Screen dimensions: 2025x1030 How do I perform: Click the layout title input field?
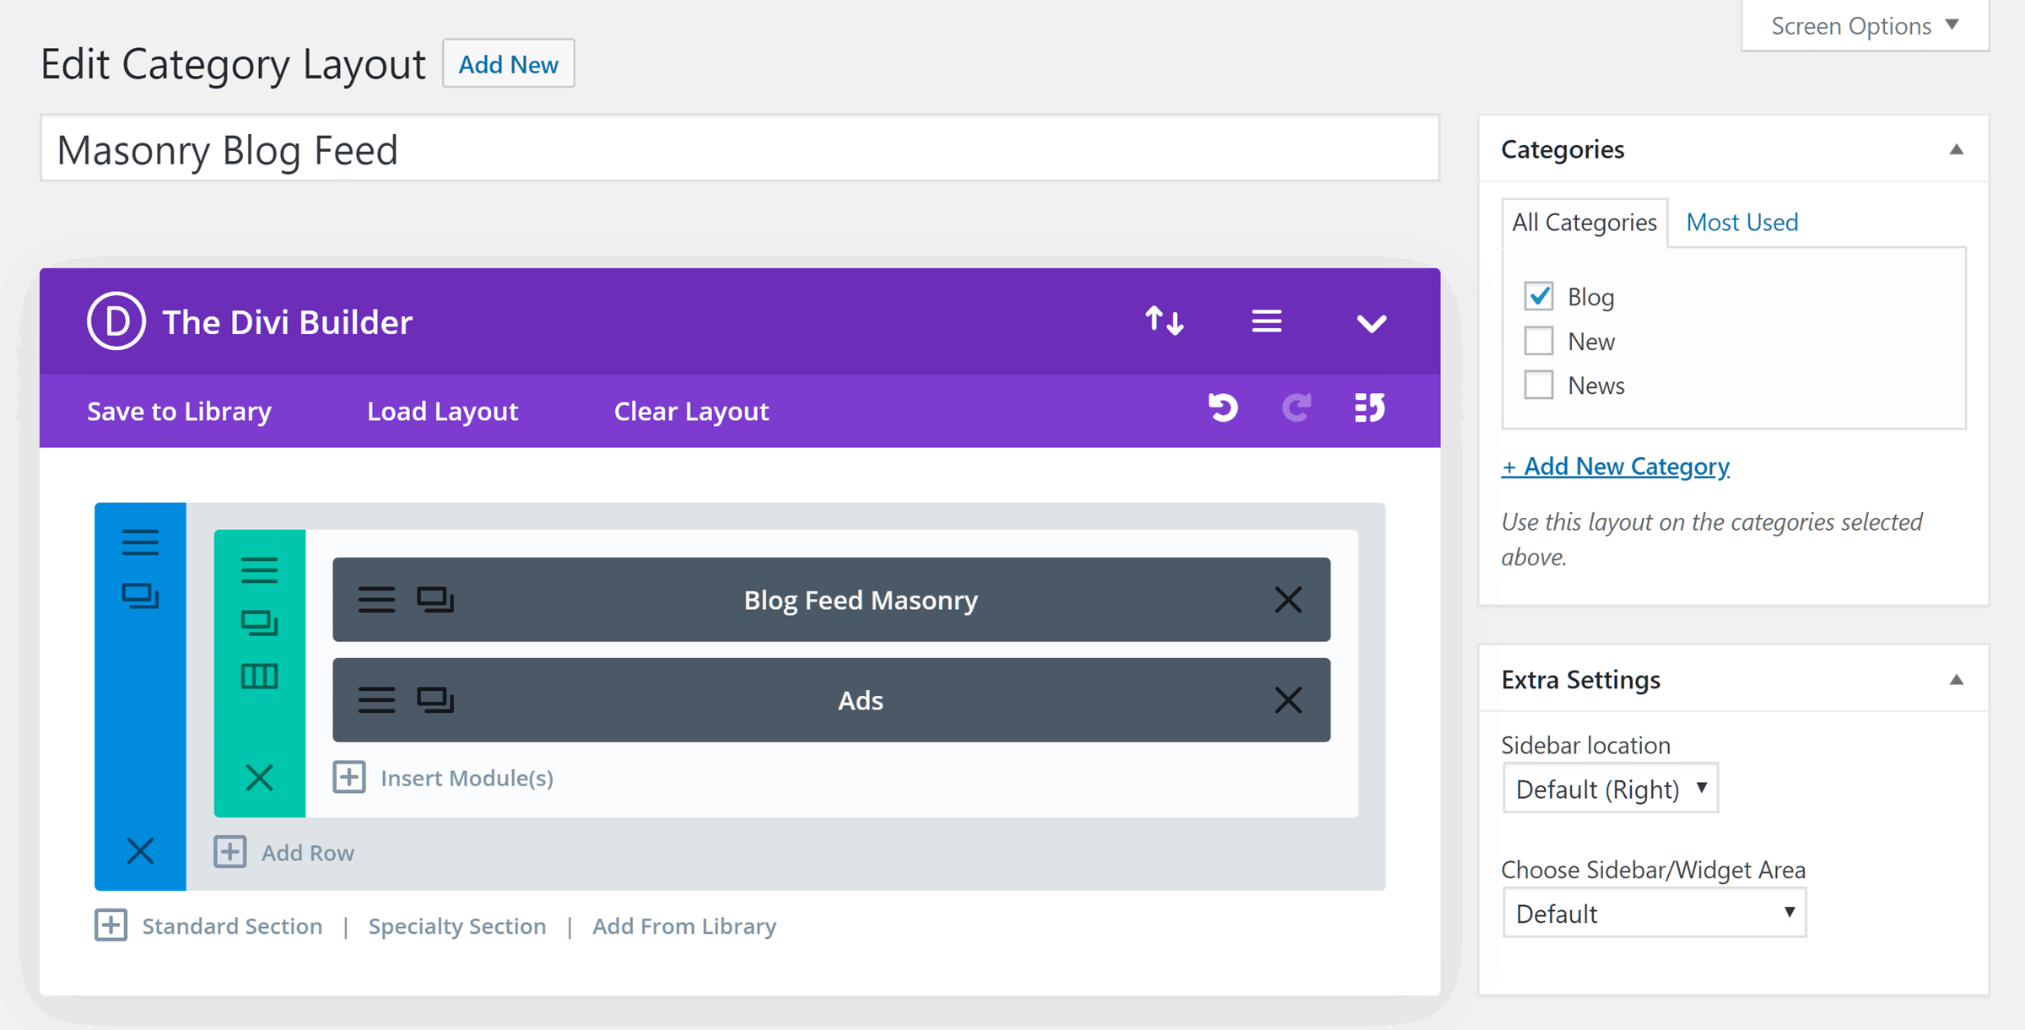(x=738, y=147)
